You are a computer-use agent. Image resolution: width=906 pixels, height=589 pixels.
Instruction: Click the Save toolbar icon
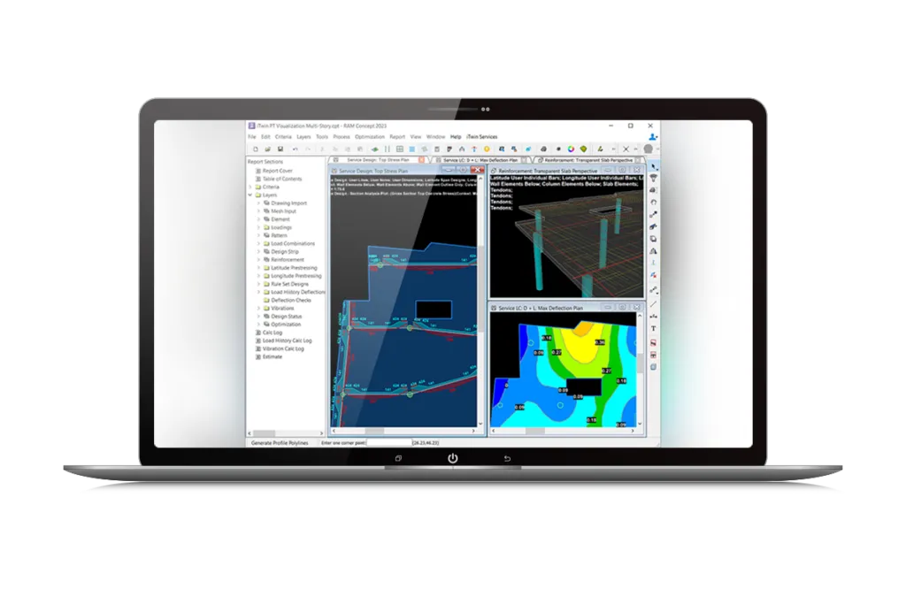tap(279, 149)
